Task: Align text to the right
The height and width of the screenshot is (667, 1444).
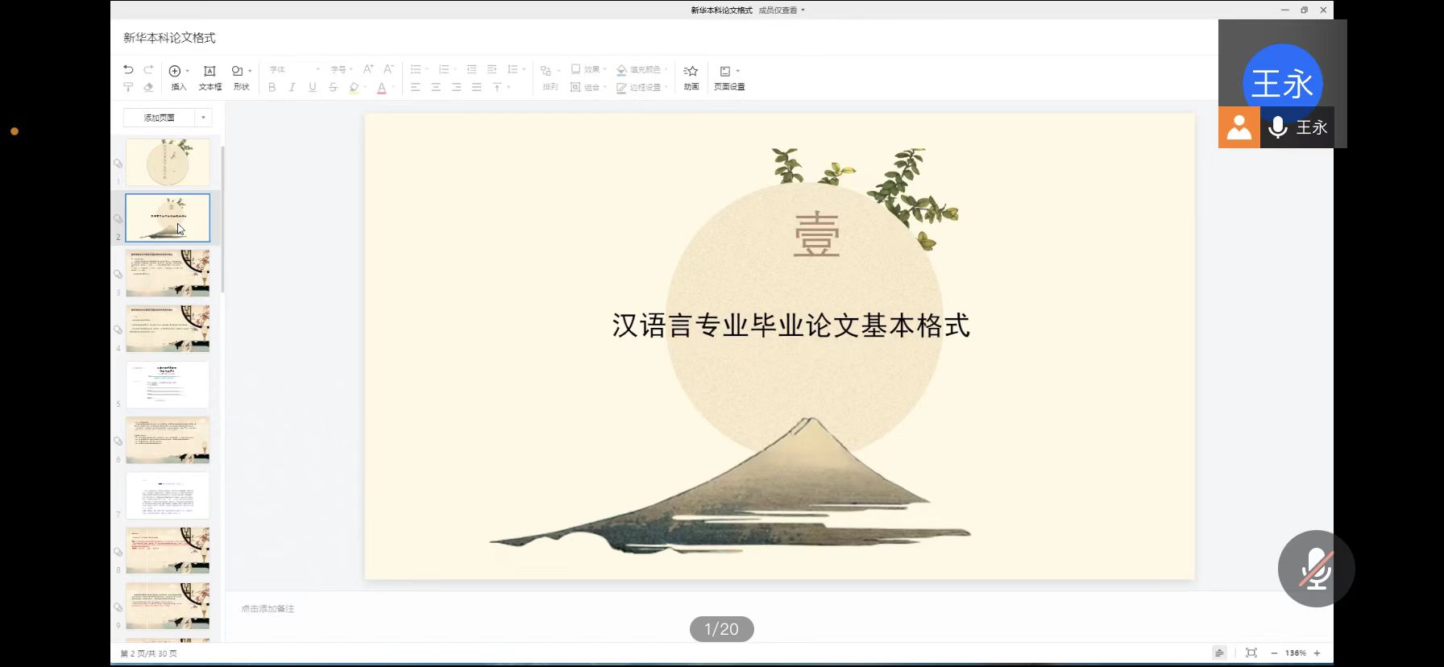Action: tap(456, 87)
